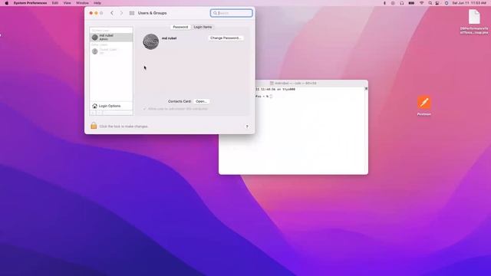Open the View menu
This screenshot has height=276, width=491.
pyautogui.click(x=67, y=3)
